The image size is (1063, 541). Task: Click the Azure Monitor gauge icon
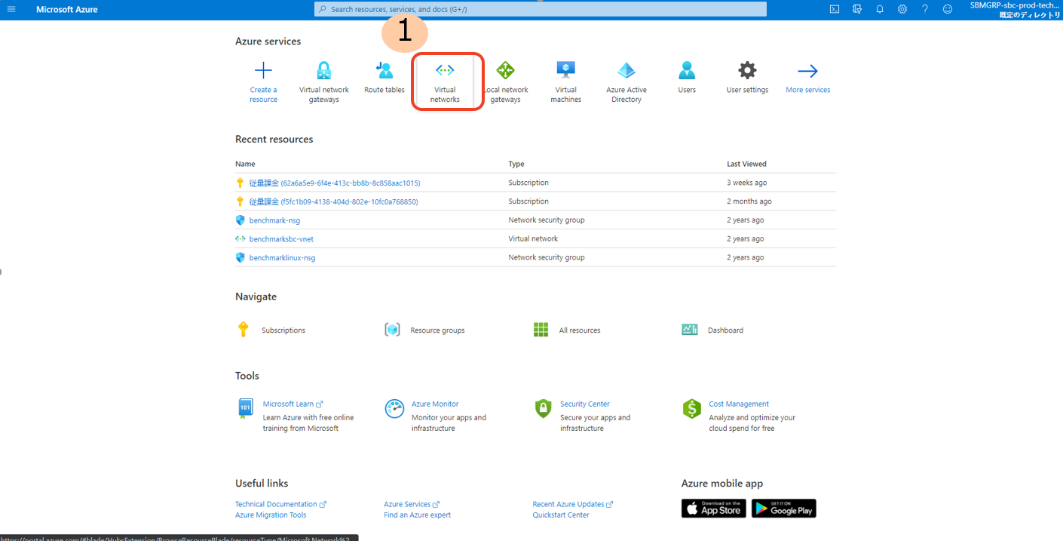point(394,408)
